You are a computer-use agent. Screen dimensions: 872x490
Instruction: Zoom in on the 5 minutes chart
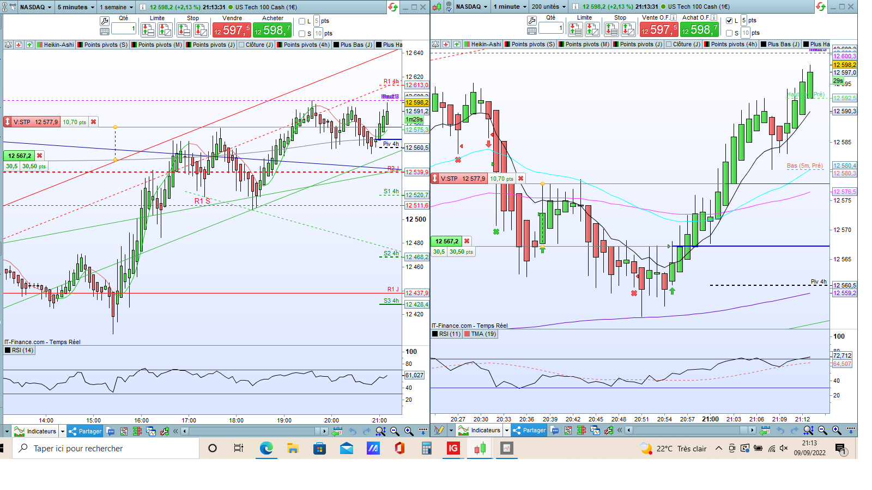(408, 431)
